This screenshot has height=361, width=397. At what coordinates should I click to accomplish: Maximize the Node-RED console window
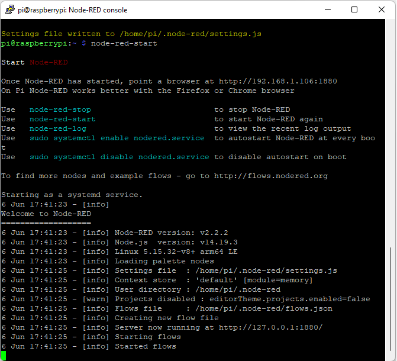tap(354, 10)
